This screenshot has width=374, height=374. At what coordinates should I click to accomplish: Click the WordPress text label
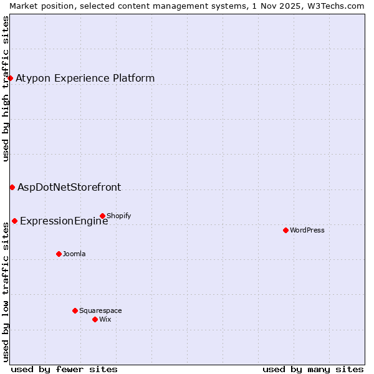[307, 230]
